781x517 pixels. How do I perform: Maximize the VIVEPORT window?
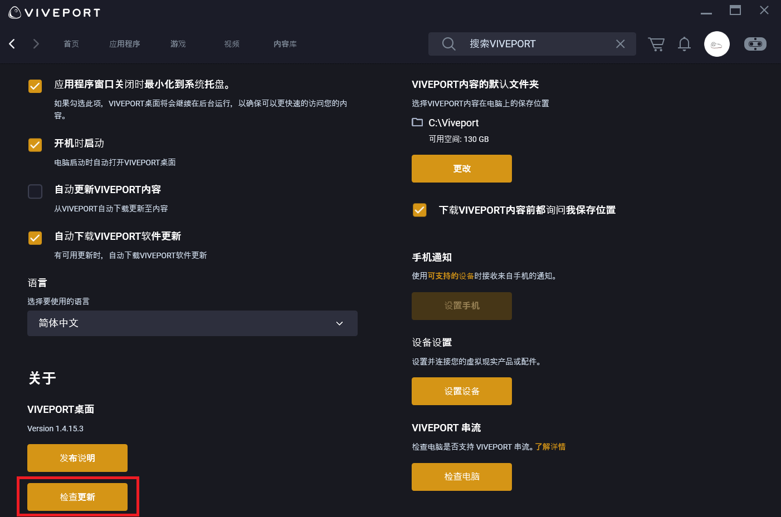click(735, 10)
